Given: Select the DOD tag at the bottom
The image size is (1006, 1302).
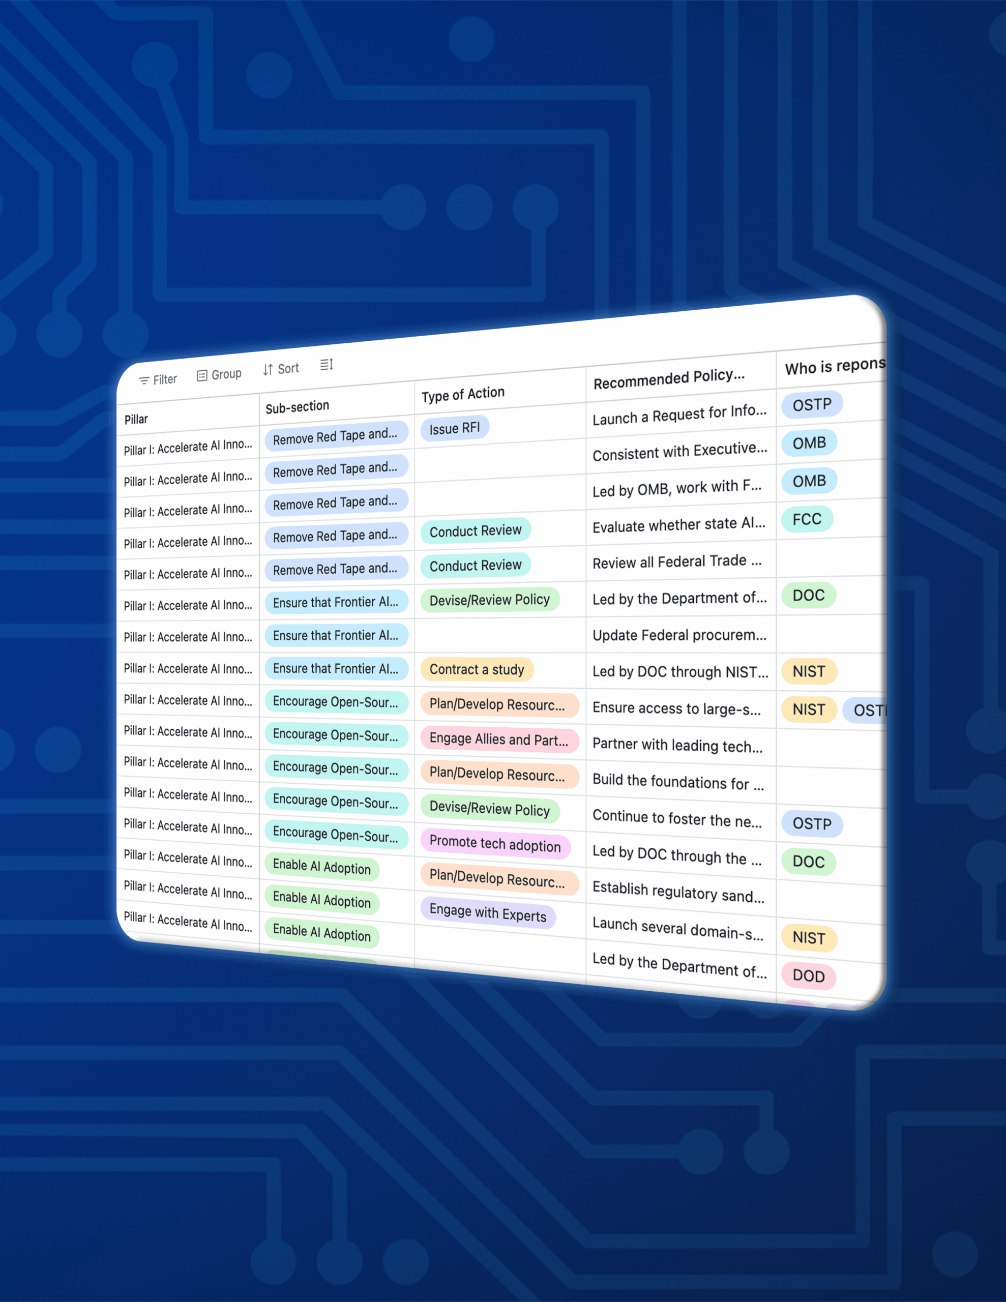Looking at the screenshot, I should pos(809,975).
